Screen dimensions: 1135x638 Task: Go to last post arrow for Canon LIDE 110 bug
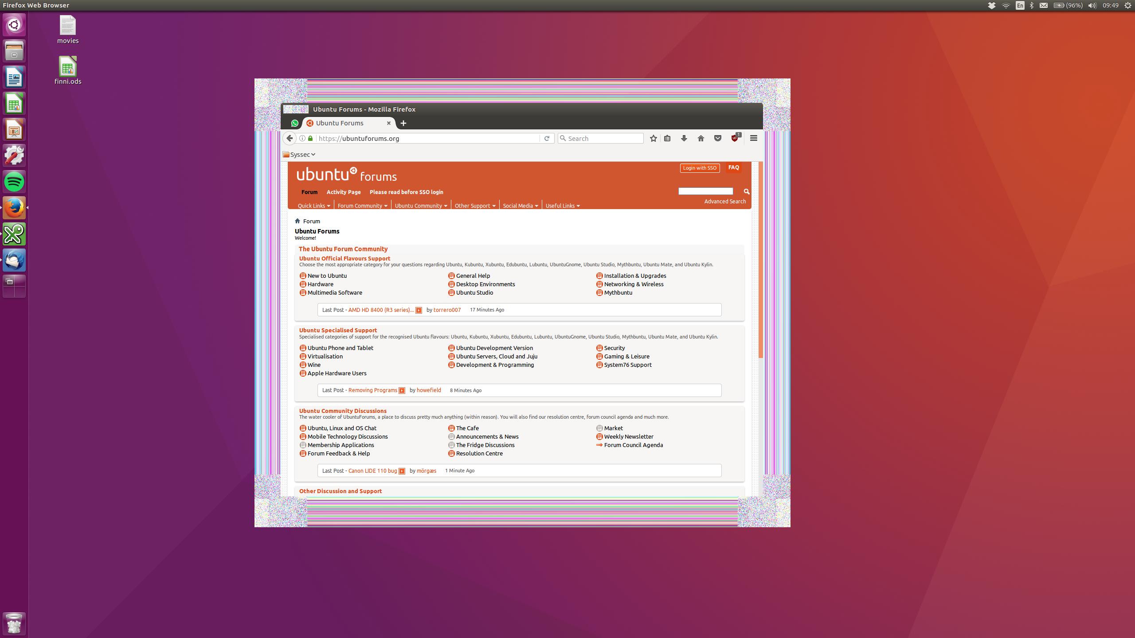point(402,471)
